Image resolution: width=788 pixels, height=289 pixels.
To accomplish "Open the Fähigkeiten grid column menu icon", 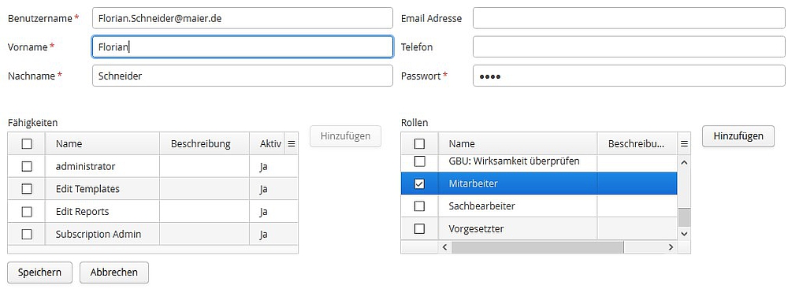I will pos(291,144).
